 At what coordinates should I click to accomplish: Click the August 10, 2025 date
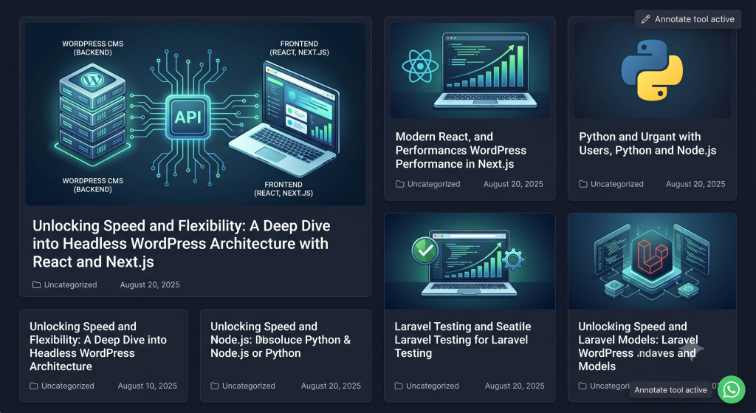[x=147, y=386]
